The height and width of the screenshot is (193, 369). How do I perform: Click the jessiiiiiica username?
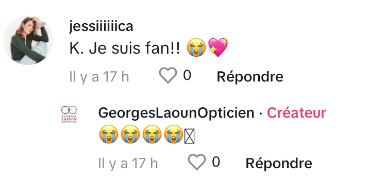101,26
